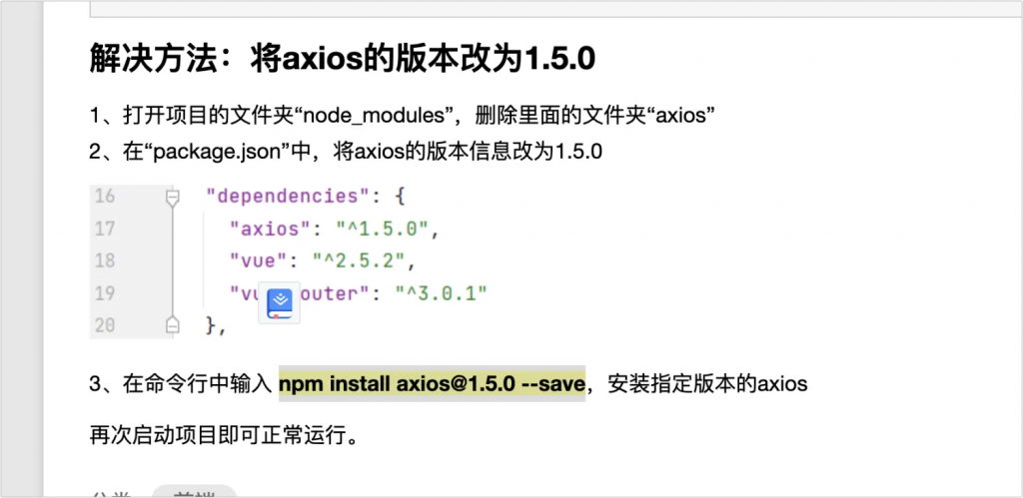Open the category tag at the bottom
The height and width of the screenshot is (498, 1023).
coord(194,492)
